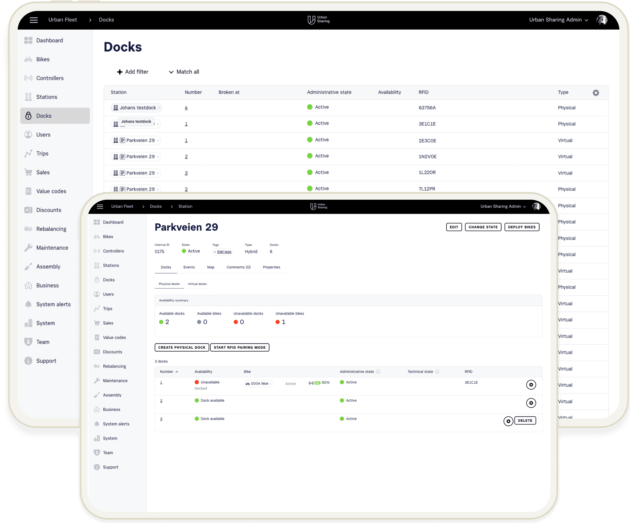Click System alerts bell icon in front window sidebar
The height and width of the screenshot is (525, 630).
(x=97, y=424)
